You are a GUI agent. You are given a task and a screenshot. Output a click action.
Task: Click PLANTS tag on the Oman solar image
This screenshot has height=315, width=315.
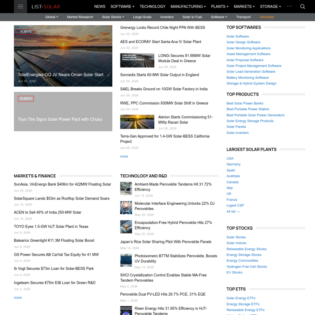(26, 32)
